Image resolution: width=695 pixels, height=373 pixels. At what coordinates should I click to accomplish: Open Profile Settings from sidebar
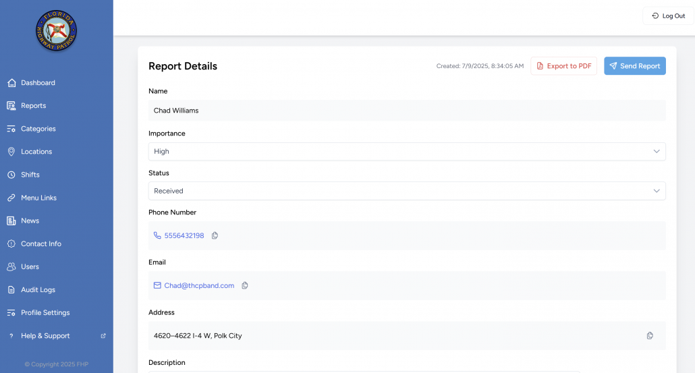pyautogui.click(x=45, y=313)
